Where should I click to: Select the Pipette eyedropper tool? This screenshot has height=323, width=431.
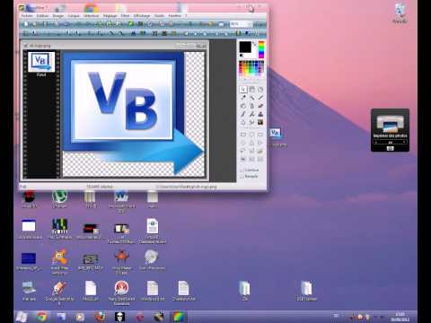click(243, 98)
